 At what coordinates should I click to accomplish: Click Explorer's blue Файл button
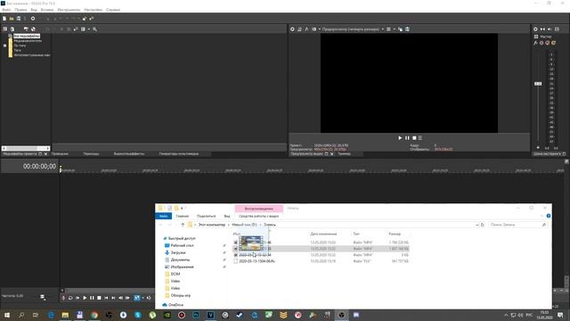(x=164, y=216)
